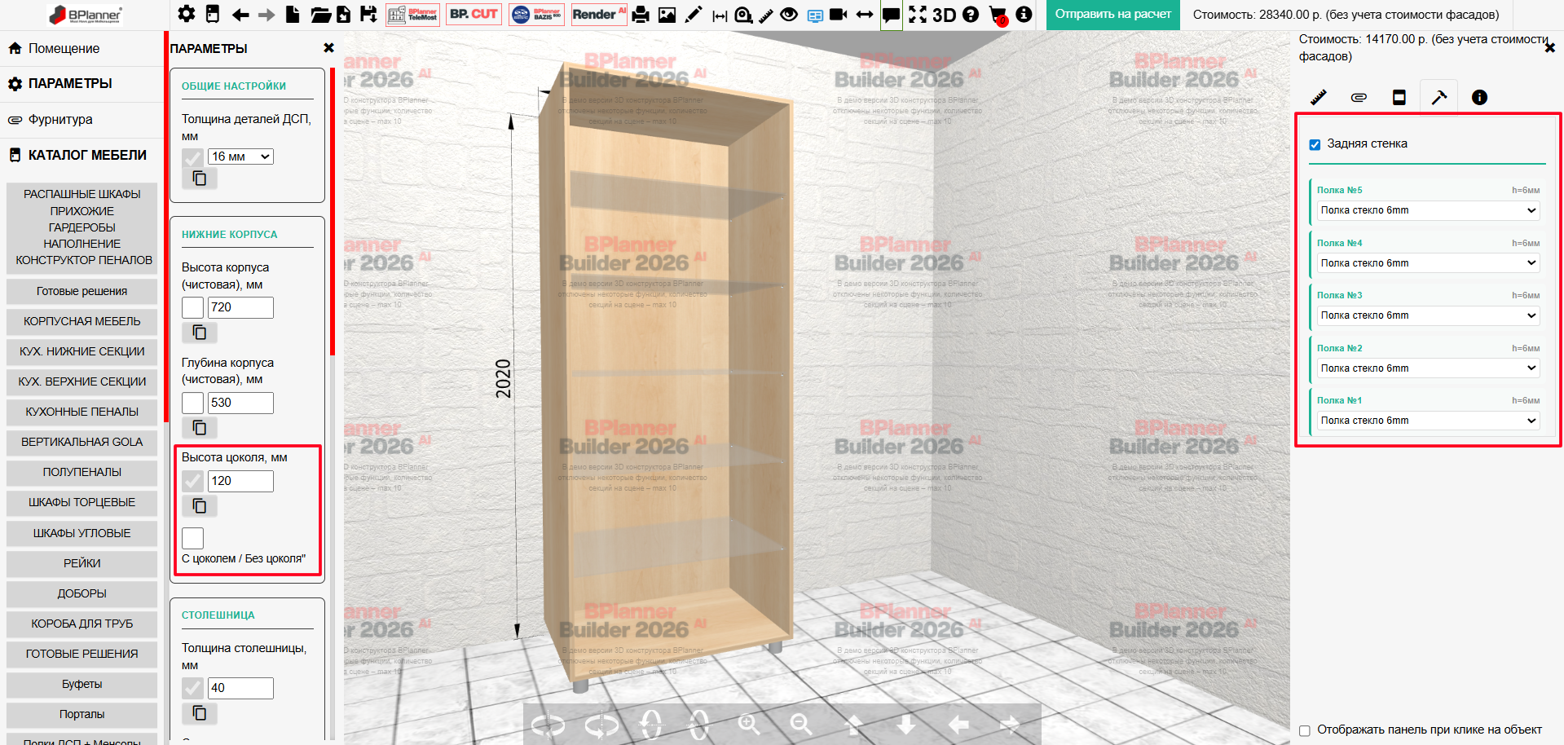Viewport: 1564px width, 745px height.
Task: Open the Полка №5 material dropdown
Action: [x=1429, y=210]
